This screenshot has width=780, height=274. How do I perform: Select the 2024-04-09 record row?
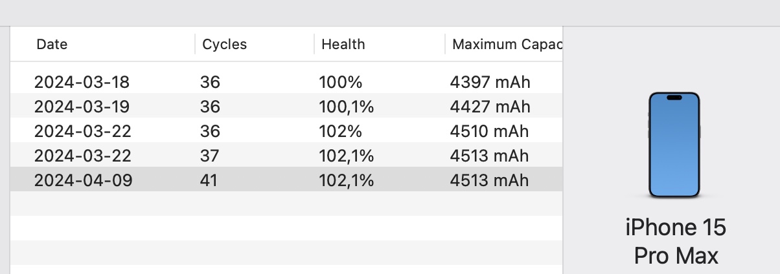click(x=286, y=180)
